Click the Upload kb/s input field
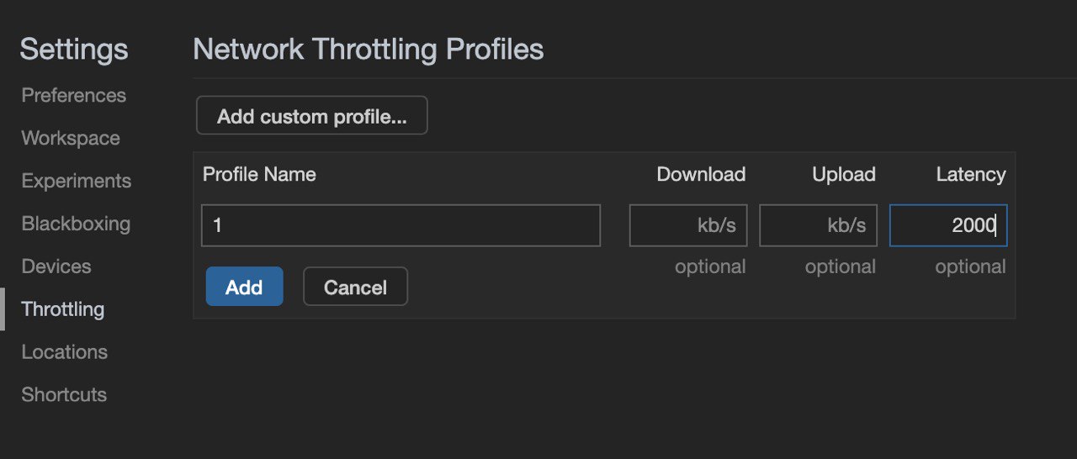 pyautogui.click(x=817, y=225)
